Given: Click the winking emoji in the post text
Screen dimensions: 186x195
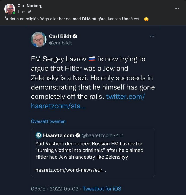Looking at the screenshot, I should click(x=146, y=19).
